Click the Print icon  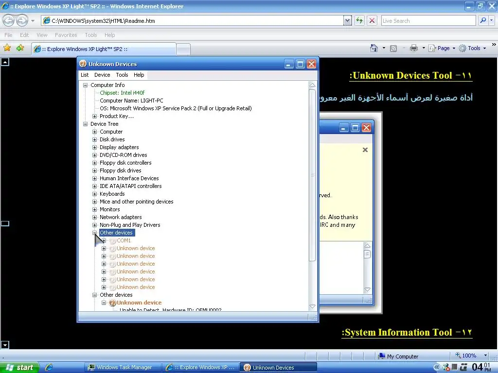pyautogui.click(x=413, y=48)
